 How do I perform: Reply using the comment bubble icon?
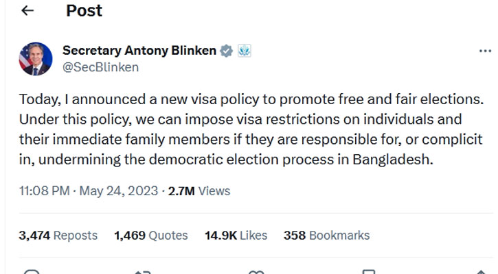point(32,272)
